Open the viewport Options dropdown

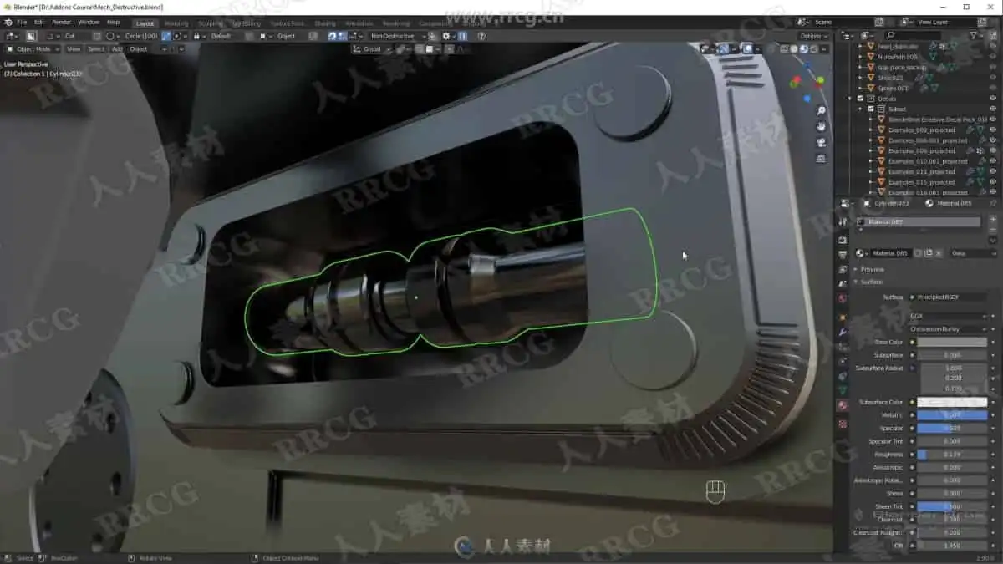point(813,36)
